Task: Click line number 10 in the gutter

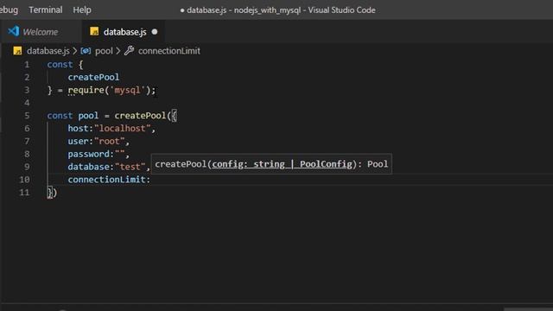Action: pos(24,180)
